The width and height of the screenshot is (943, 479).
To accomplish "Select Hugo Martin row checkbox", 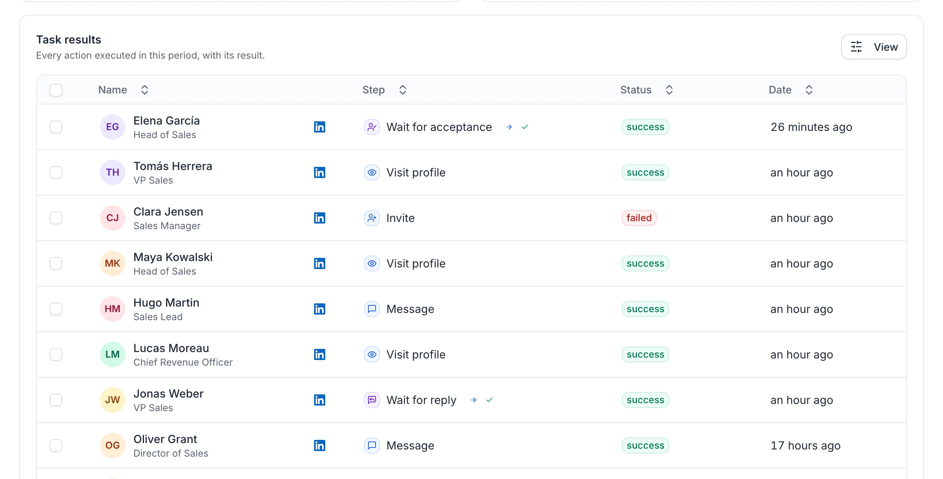I will tap(56, 309).
